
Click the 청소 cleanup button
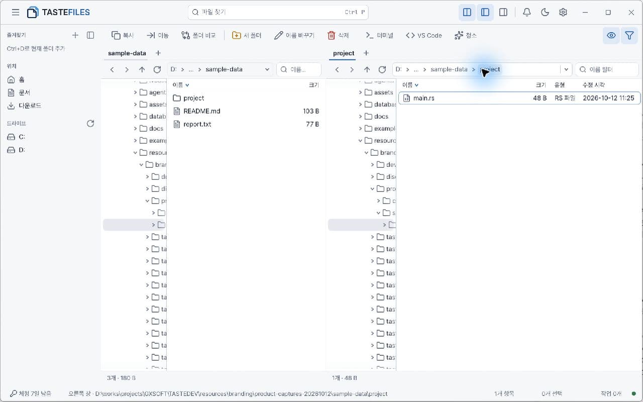coord(465,35)
